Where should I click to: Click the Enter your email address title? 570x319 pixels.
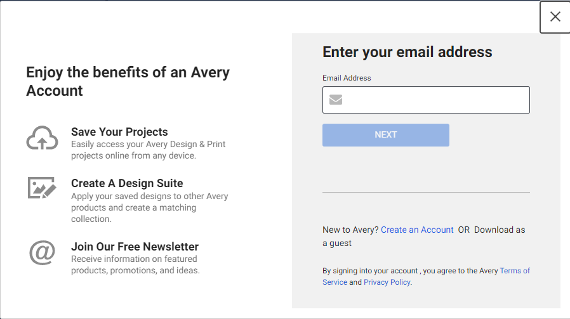point(407,52)
